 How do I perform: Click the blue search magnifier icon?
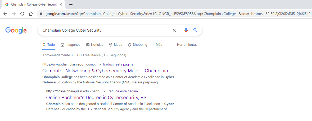pos(195,30)
